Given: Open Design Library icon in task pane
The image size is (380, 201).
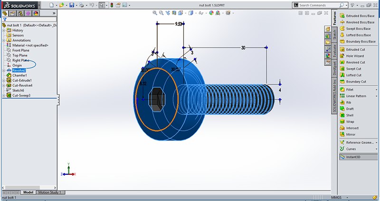Looking at the screenshot, I should [328, 36].
